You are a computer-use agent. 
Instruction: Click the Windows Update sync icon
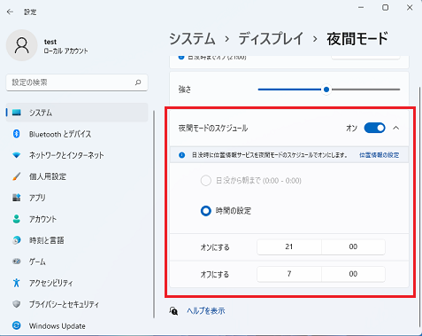[17, 325]
